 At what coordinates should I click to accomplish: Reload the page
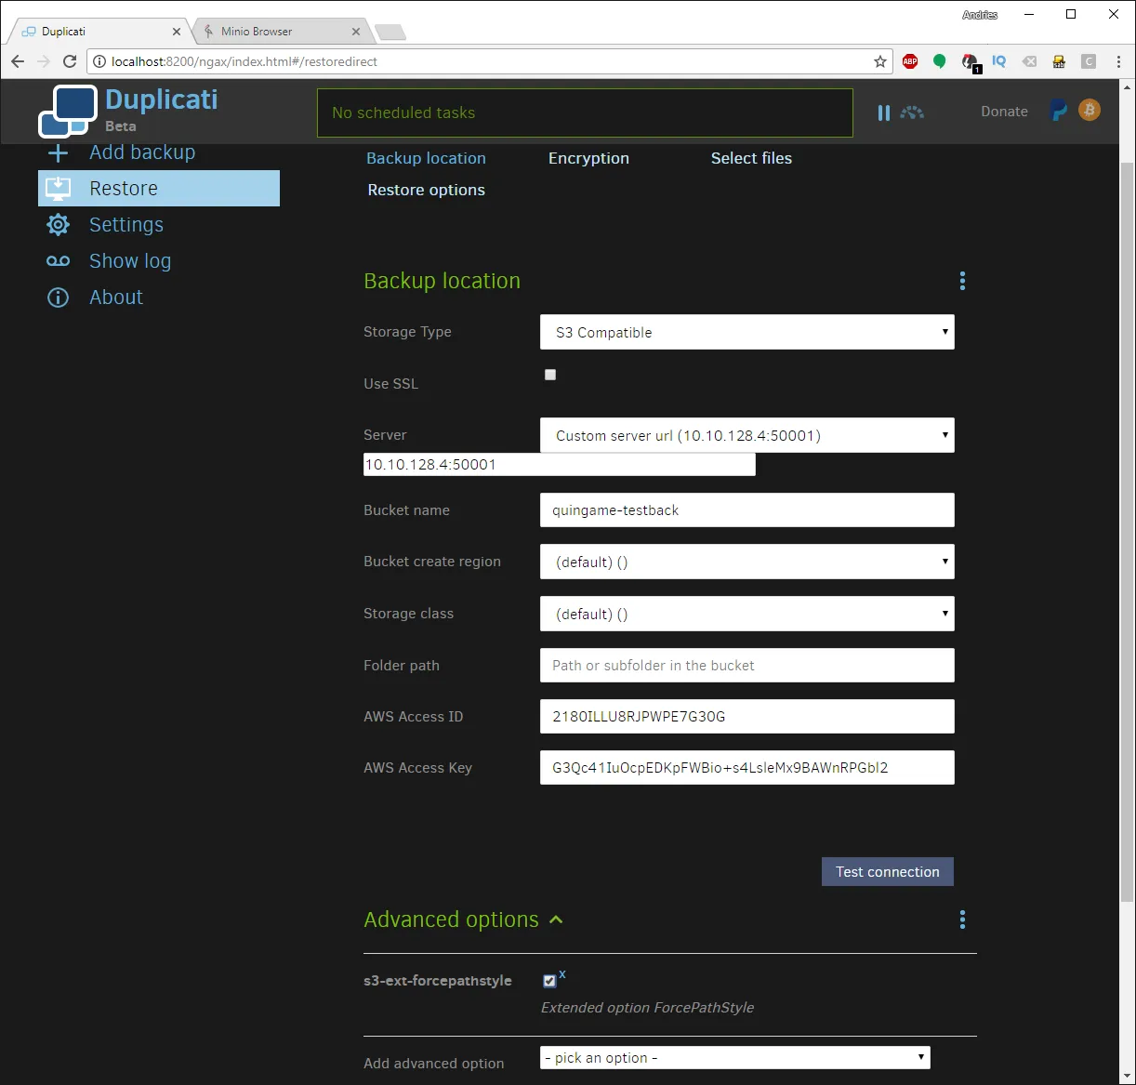(70, 61)
